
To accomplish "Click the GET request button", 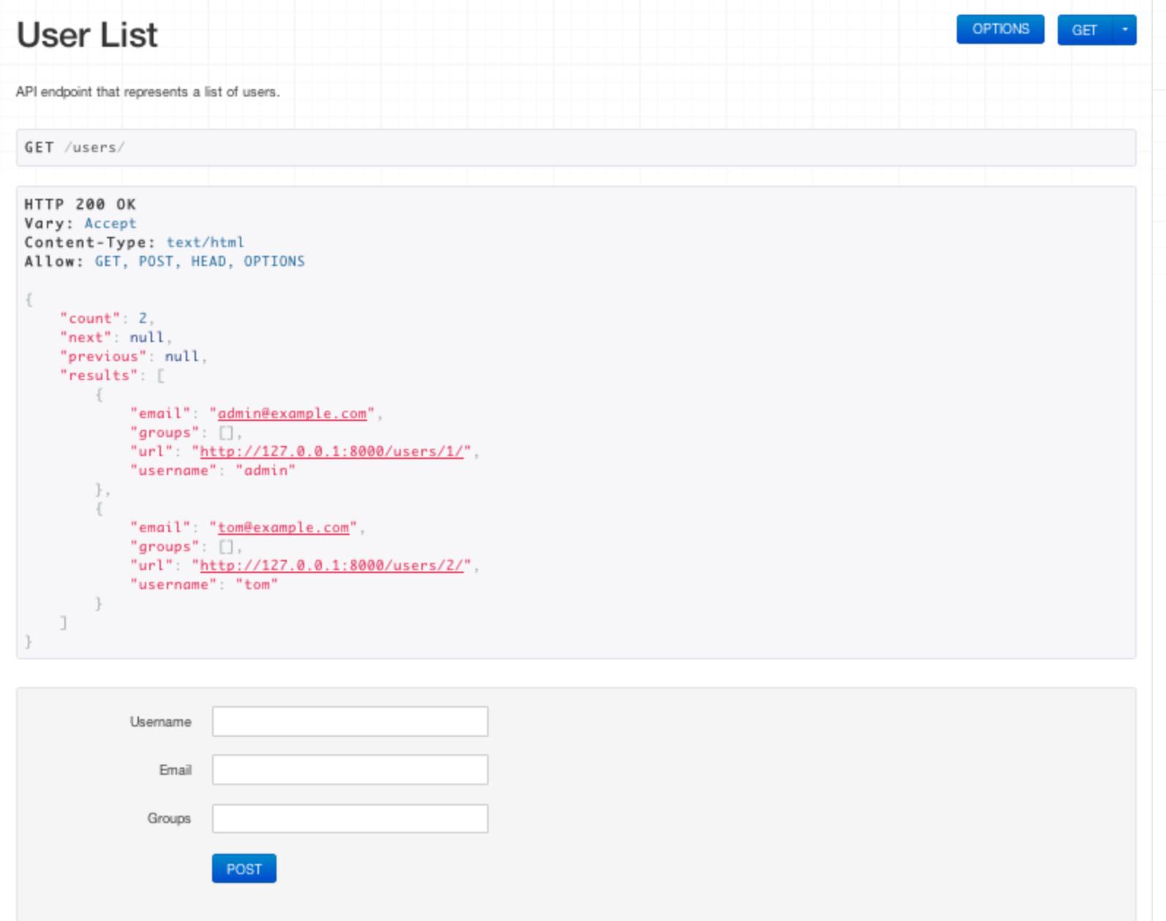I will 1084,30.
